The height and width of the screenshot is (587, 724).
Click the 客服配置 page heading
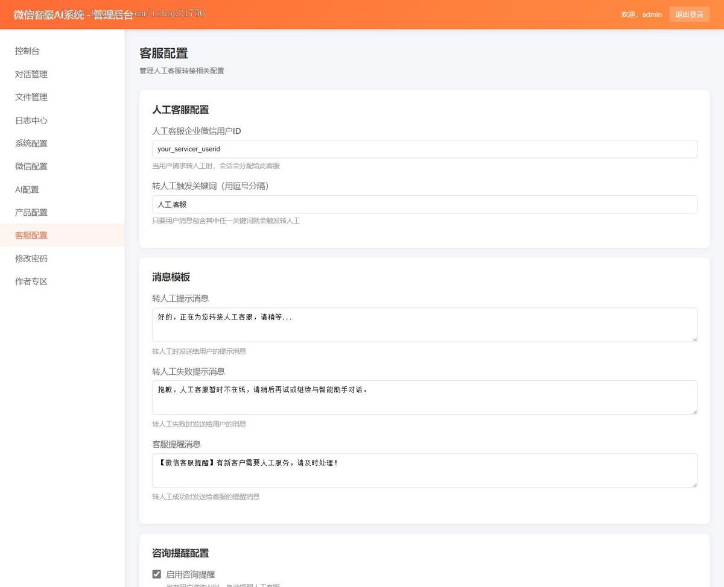(x=164, y=53)
